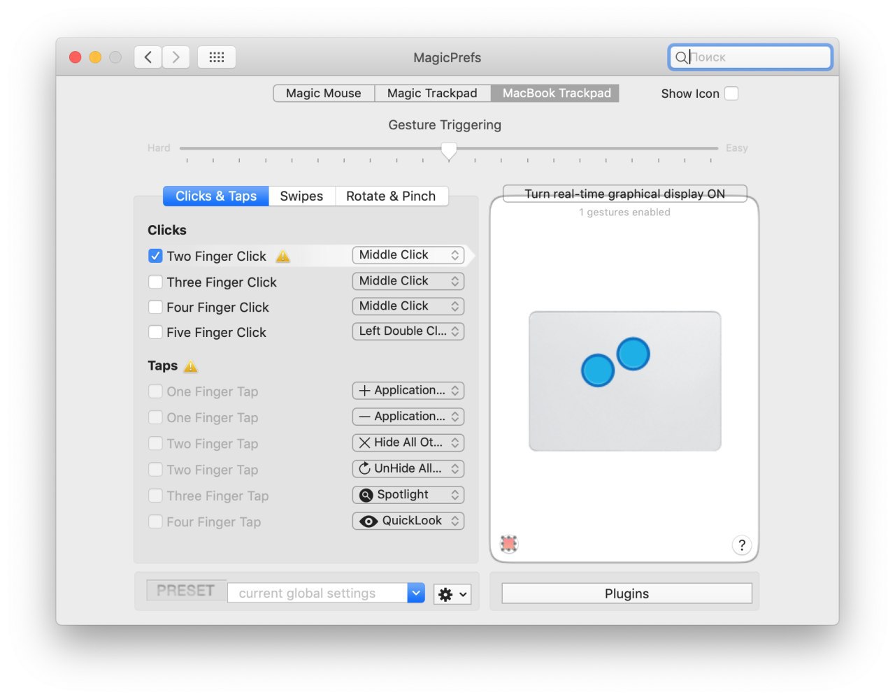Image resolution: width=895 pixels, height=699 pixels.
Task: Click the search input field
Action: (x=750, y=57)
